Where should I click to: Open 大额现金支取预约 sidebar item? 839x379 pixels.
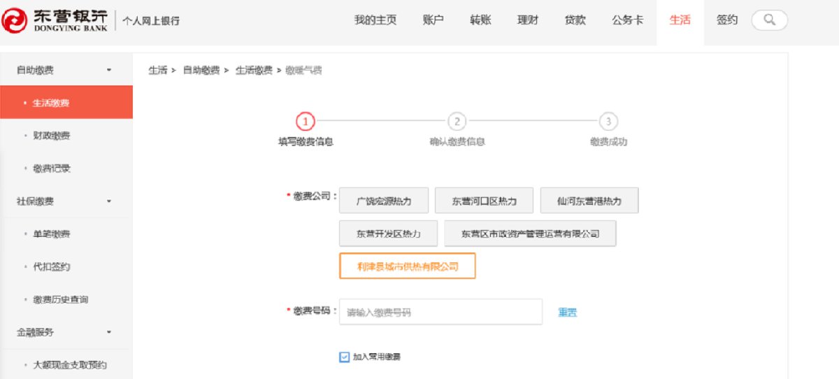pyautogui.click(x=70, y=365)
